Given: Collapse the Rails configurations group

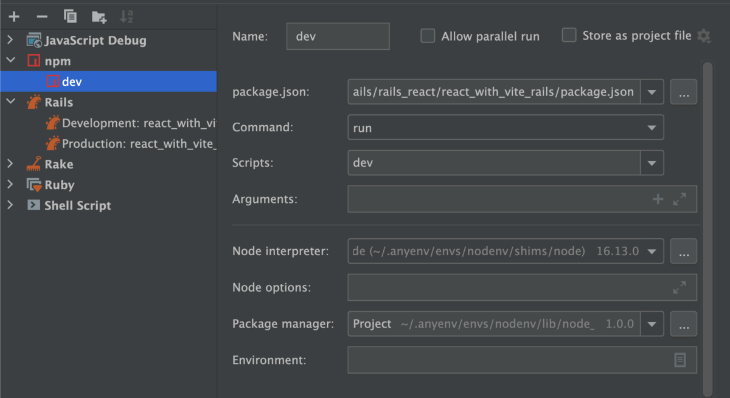Looking at the screenshot, I should 10,102.
